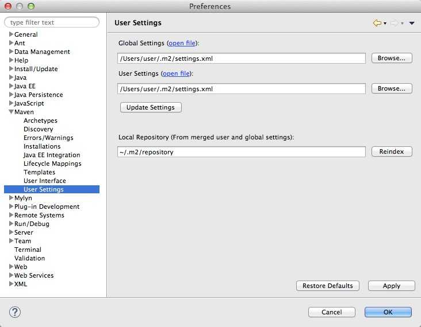Open the view menu triangle icon
Image resolution: width=421 pixels, height=327 pixels.
tap(412, 24)
